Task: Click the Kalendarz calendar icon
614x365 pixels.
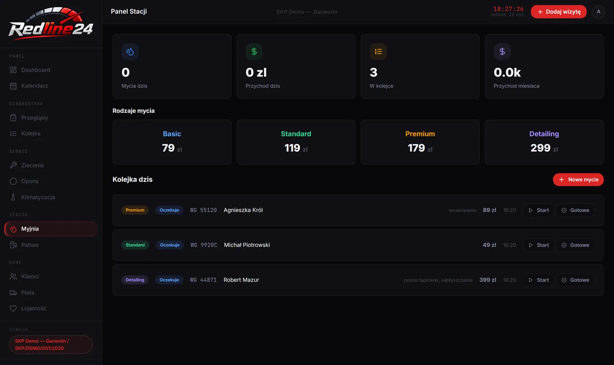Action: (x=13, y=86)
